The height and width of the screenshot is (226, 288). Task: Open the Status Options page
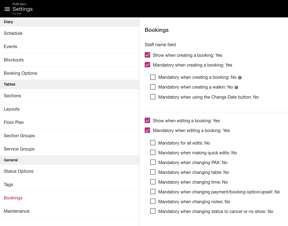pos(19,171)
